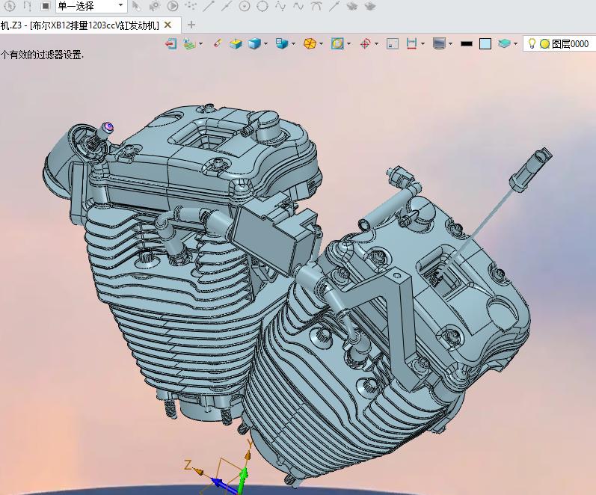Expand the yellow ring icon dropdown arrow

(x=348, y=44)
